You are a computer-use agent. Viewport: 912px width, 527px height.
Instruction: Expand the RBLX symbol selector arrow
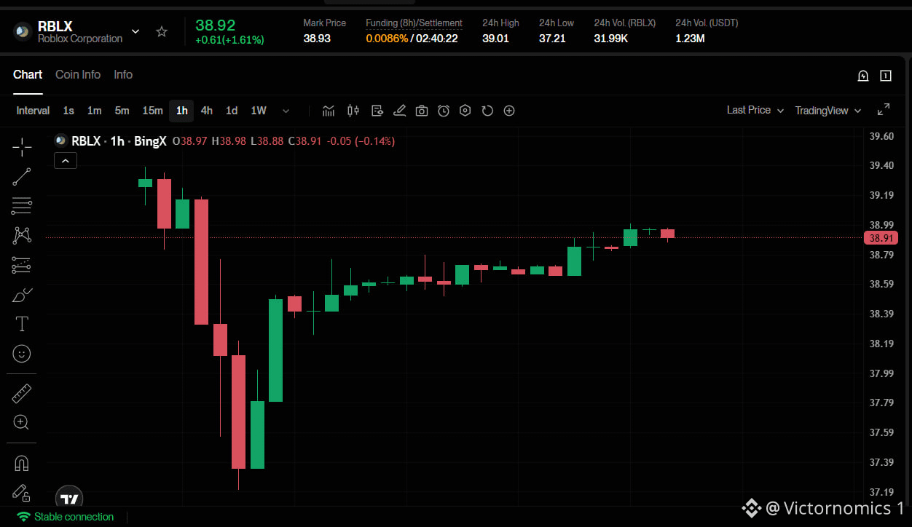coord(135,31)
